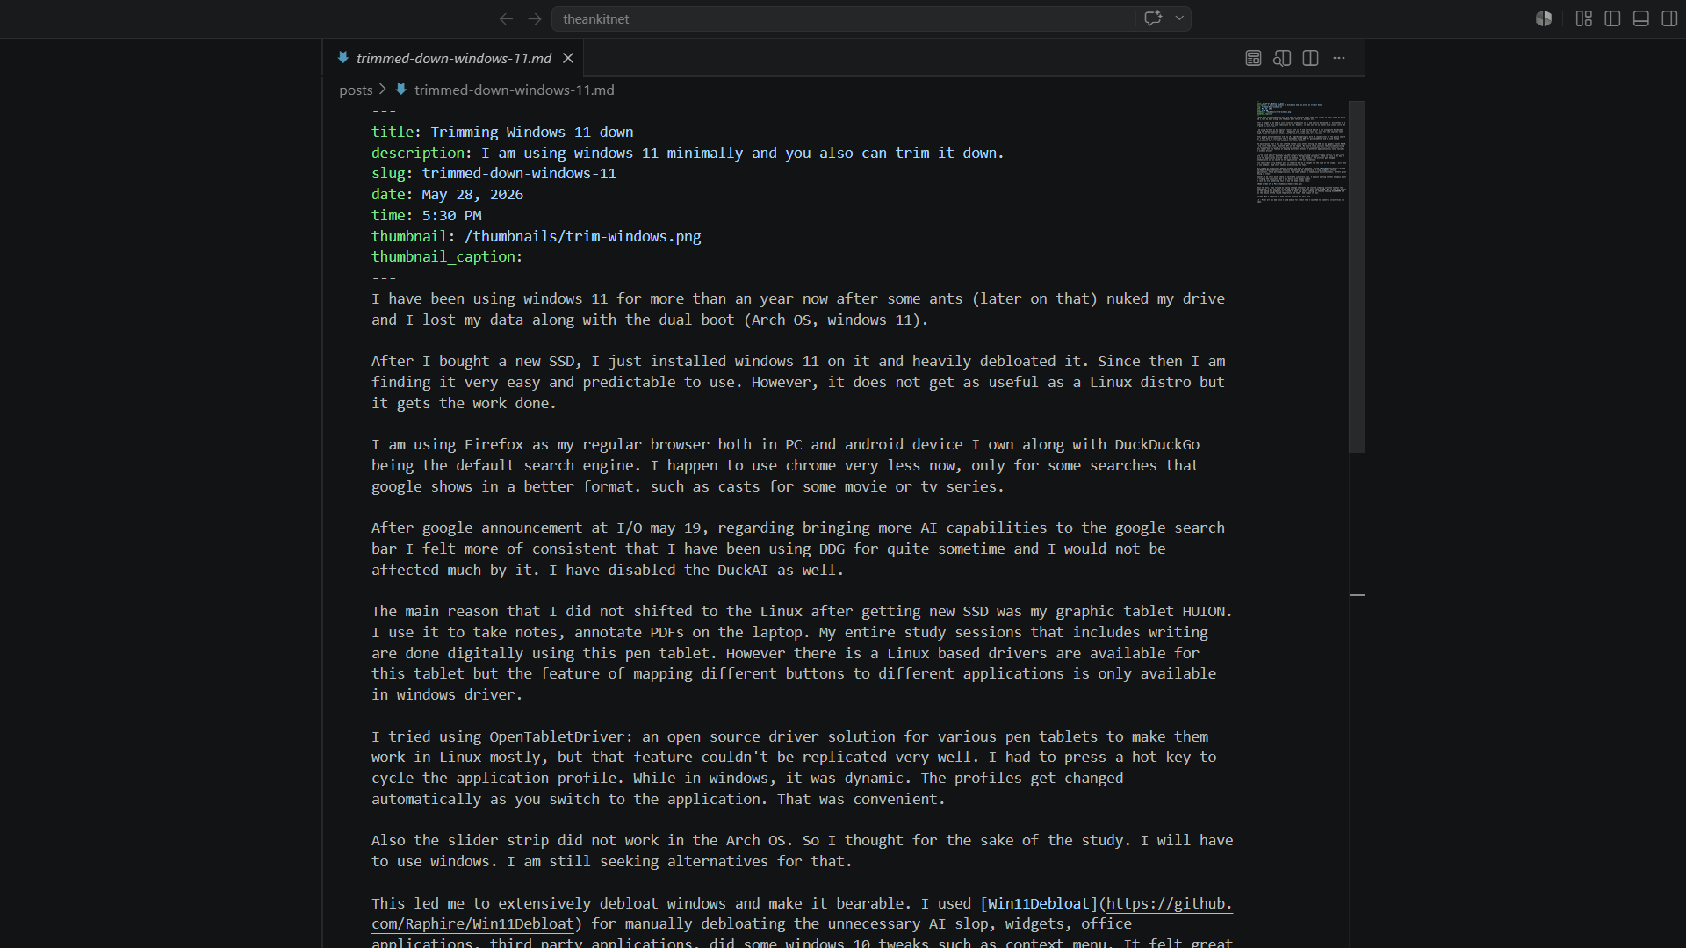Open the front matter dashboard icon
Screen dimensions: 1686x948
coord(1253,58)
